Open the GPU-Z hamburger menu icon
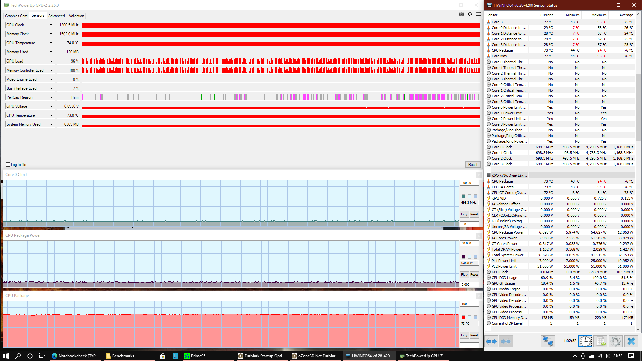The image size is (642, 361). pos(478,14)
